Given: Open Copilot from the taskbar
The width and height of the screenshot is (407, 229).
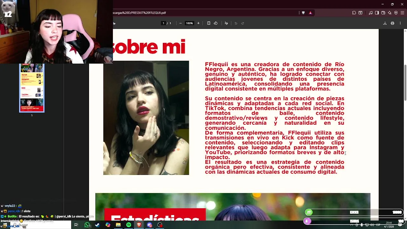Looking at the screenshot, I should point(108,225).
